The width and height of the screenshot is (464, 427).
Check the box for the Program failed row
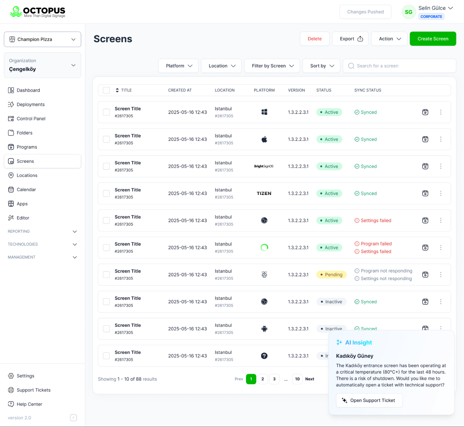(x=106, y=248)
